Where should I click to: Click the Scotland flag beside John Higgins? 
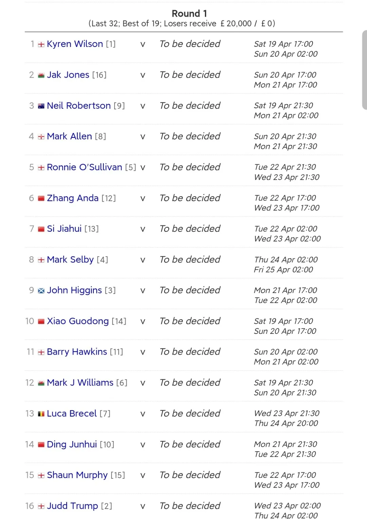coord(41,291)
